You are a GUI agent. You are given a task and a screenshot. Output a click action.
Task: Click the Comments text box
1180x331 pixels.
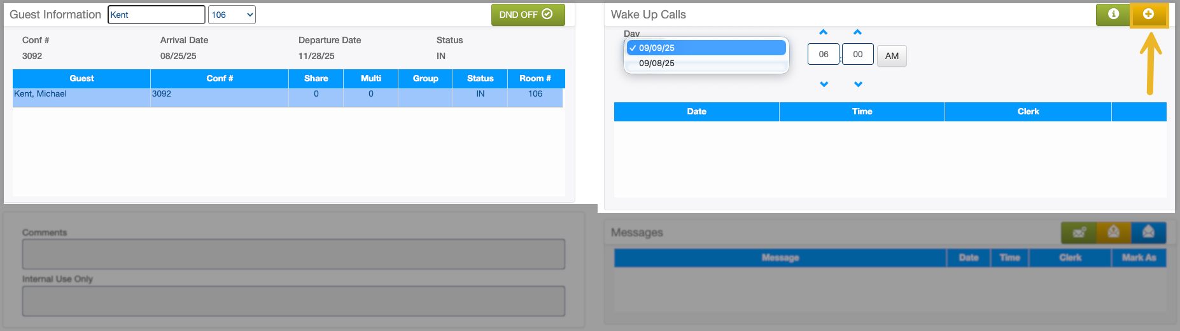(x=293, y=254)
